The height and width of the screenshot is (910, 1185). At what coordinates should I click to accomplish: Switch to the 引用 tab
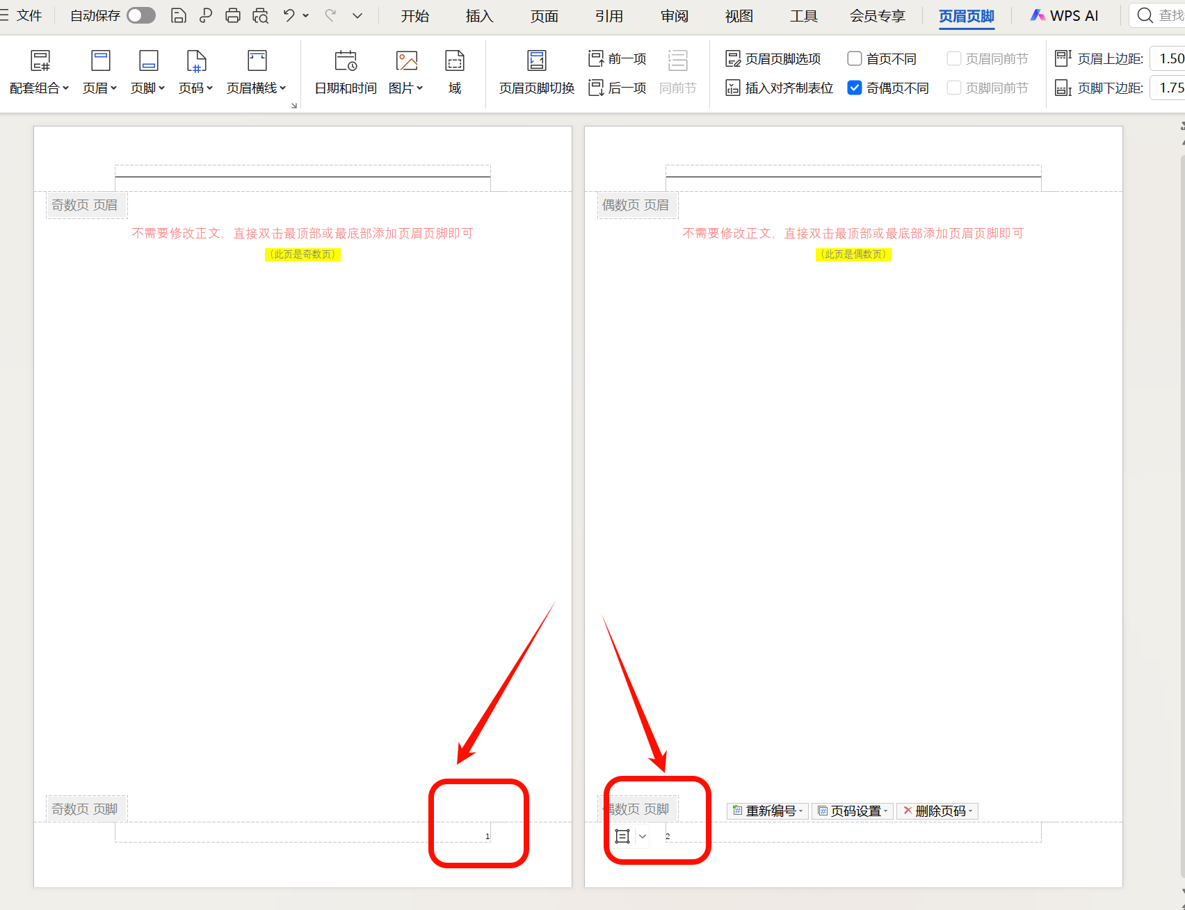click(x=609, y=15)
